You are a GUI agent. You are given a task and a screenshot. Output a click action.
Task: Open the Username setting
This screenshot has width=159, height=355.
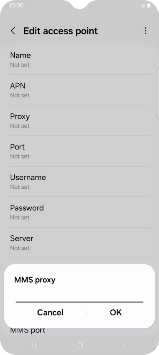(79, 181)
